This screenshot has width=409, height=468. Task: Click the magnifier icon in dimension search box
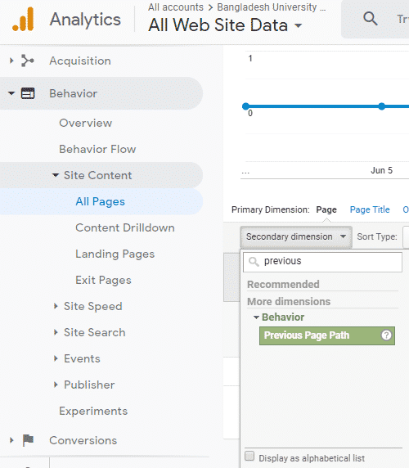pyautogui.click(x=254, y=262)
